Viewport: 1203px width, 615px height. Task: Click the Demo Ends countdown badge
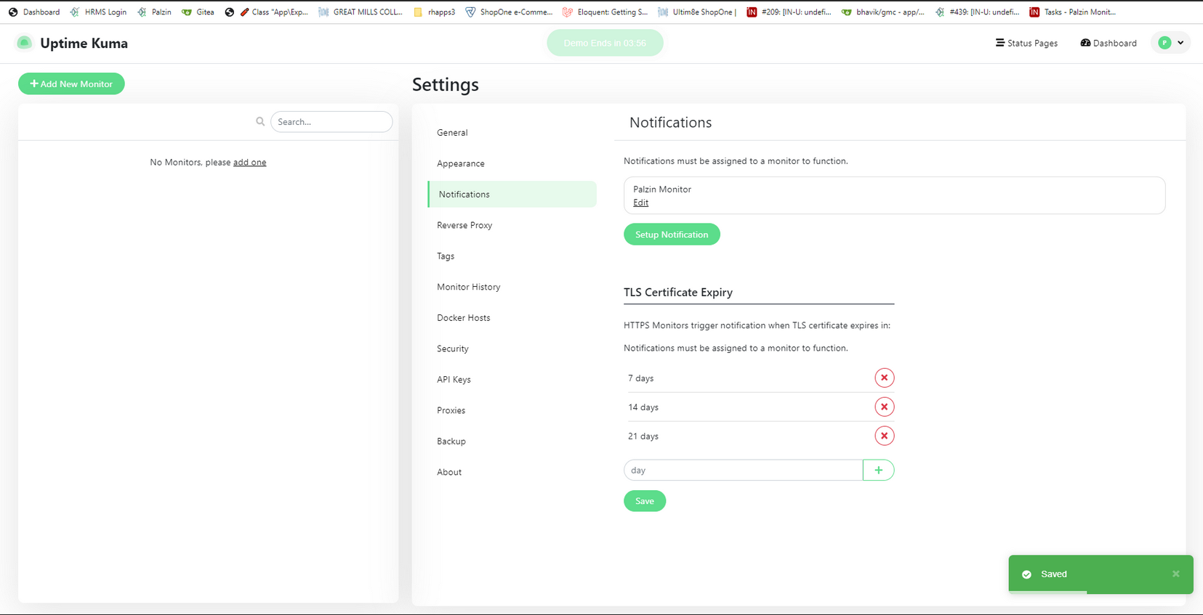pos(605,43)
